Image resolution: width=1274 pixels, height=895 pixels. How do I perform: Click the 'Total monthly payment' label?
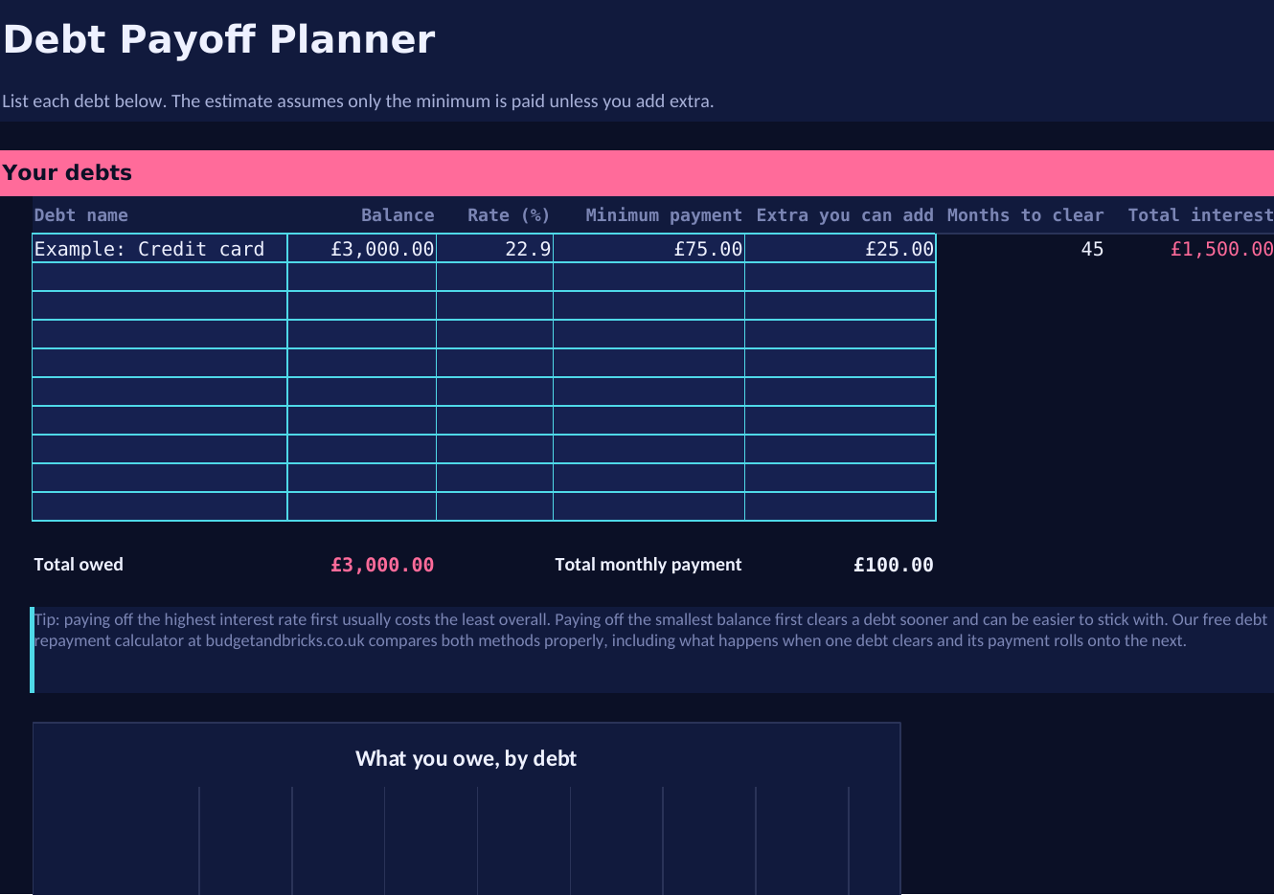(648, 565)
